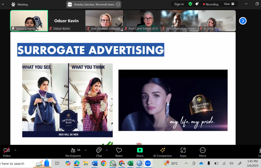This screenshot has width=261, height=168.
Task: Open the Meeting menu at top left
Action: 20,4
